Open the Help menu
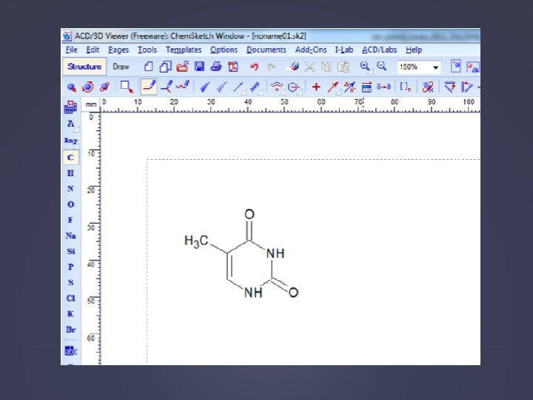 point(414,50)
